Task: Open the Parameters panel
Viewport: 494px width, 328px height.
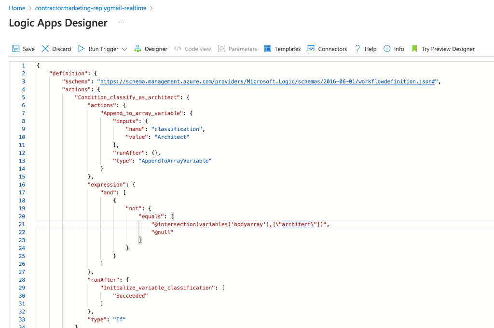Action: point(237,49)
